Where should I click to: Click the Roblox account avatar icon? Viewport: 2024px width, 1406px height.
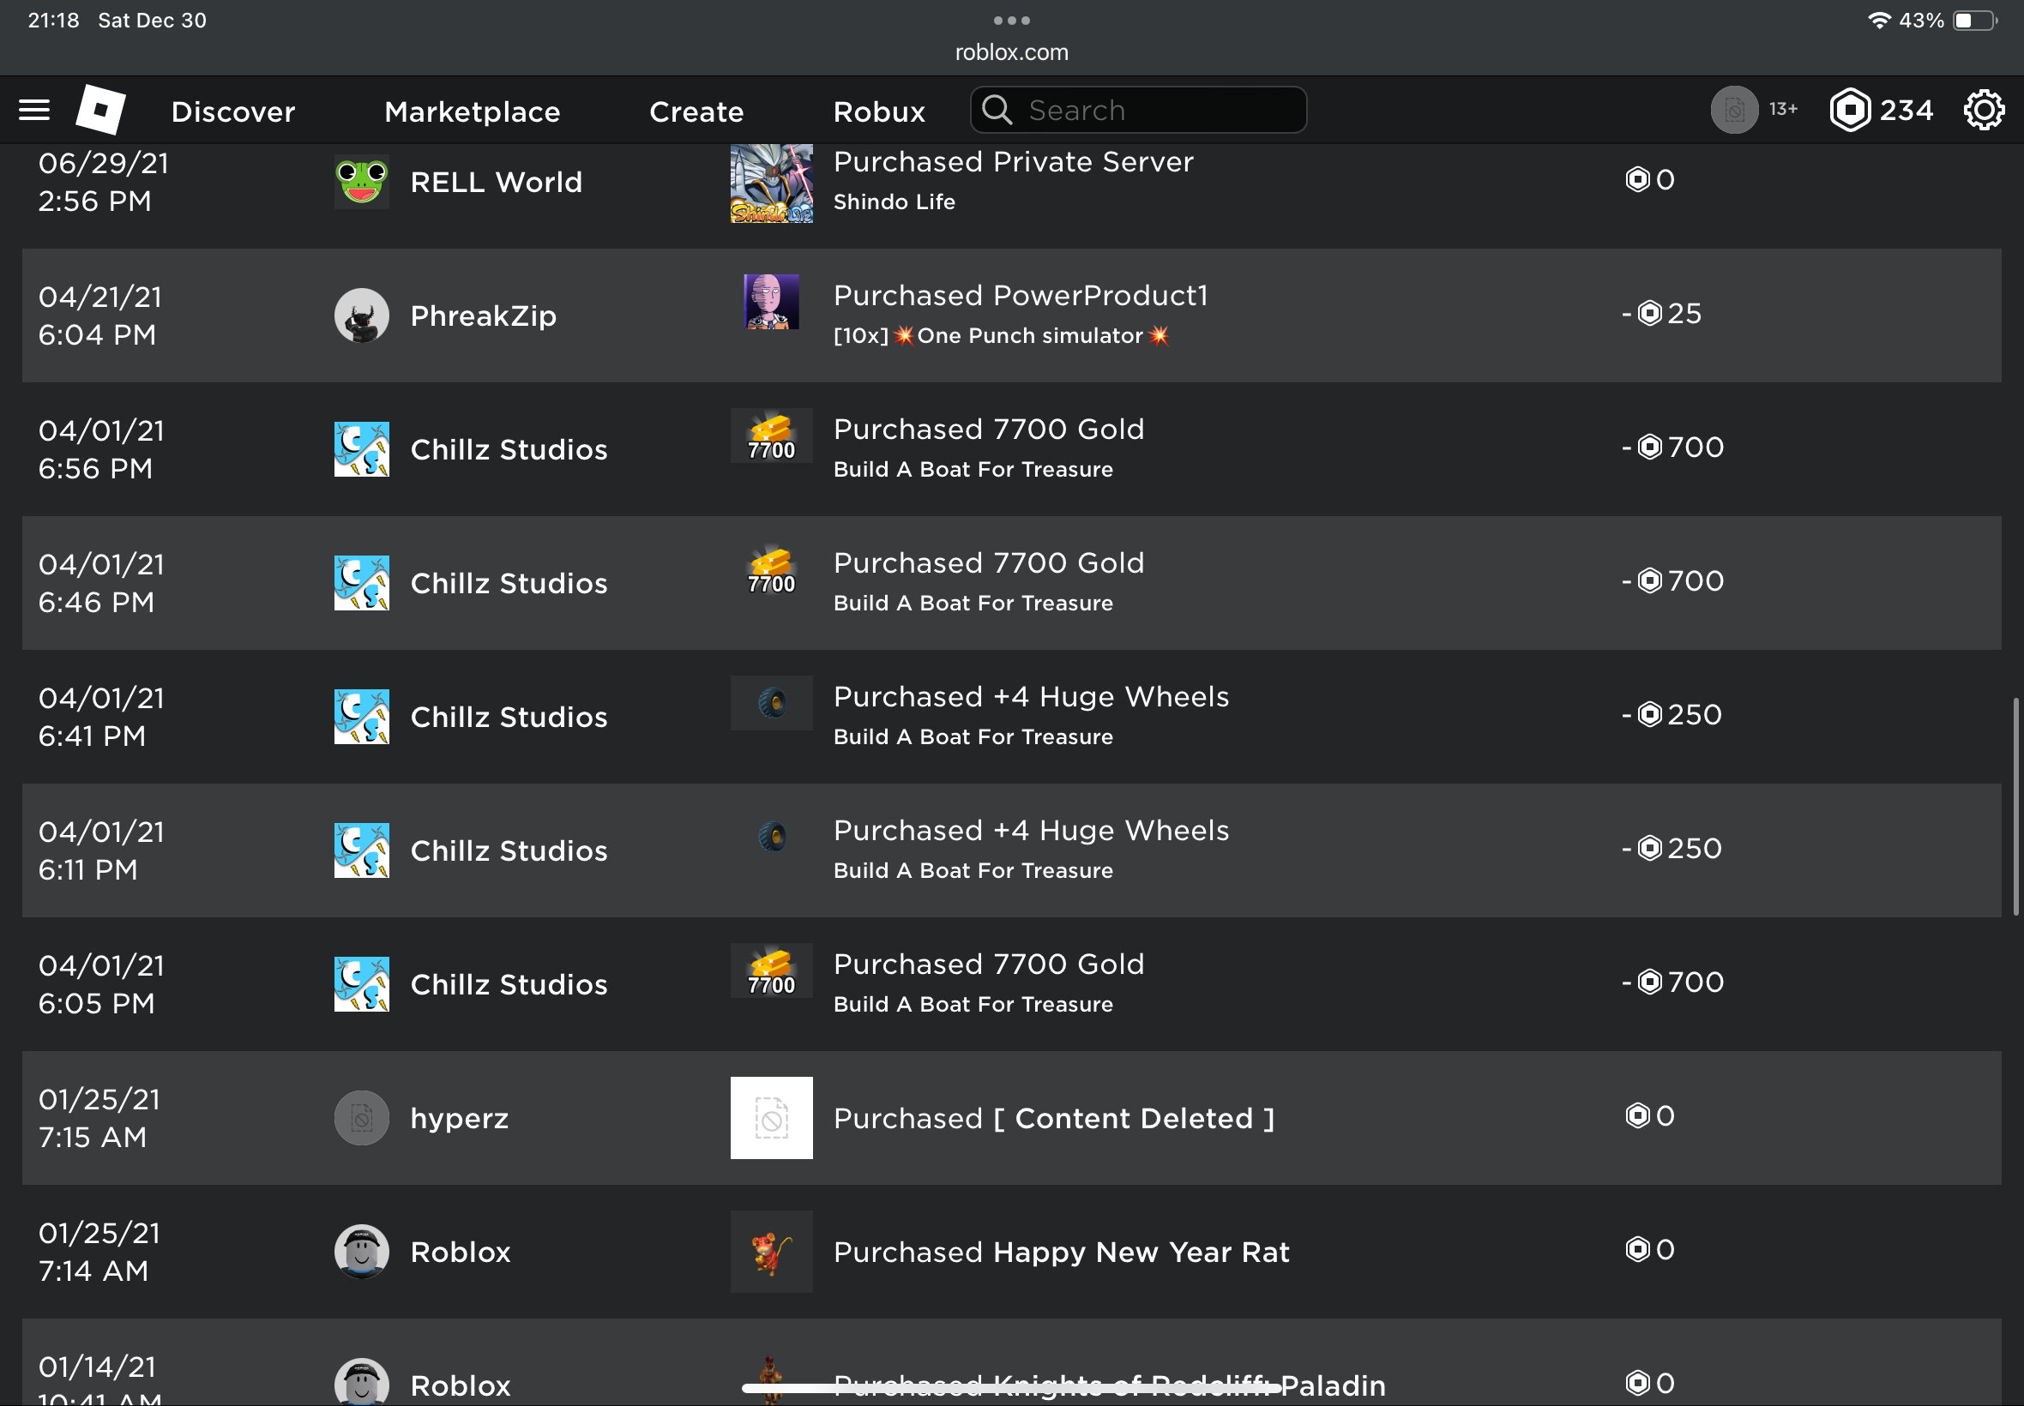coord(361,1251)
